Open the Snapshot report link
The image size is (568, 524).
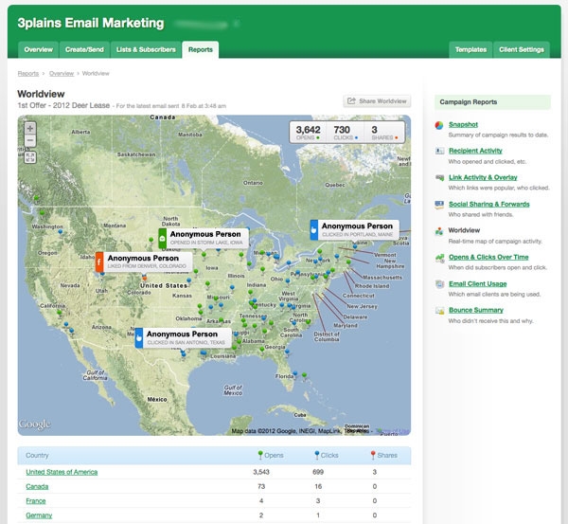463,124
